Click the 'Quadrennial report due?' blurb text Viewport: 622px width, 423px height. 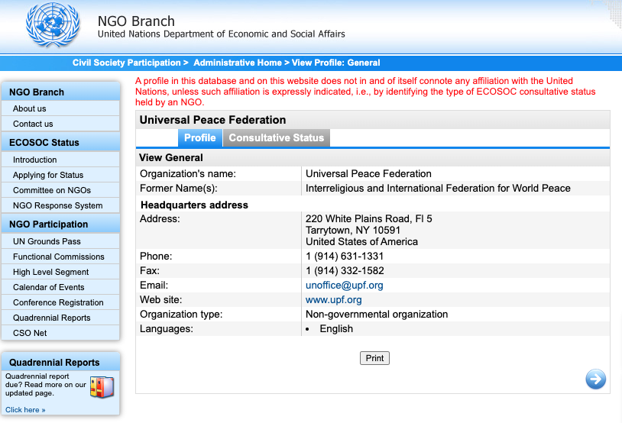[x=45, y=385]
